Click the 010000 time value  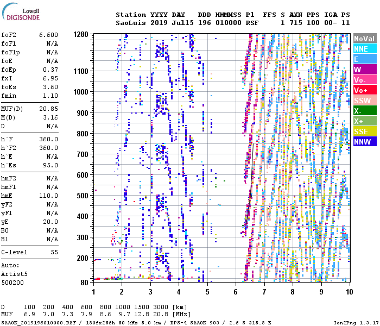click(x=229, y=23)
